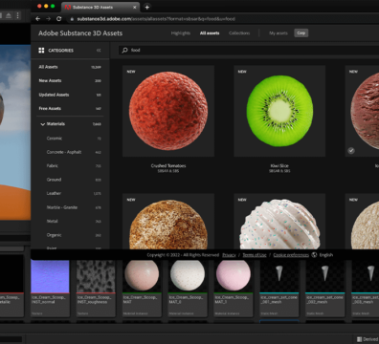Click the CATEGORIES grid icon

(41, 51)
